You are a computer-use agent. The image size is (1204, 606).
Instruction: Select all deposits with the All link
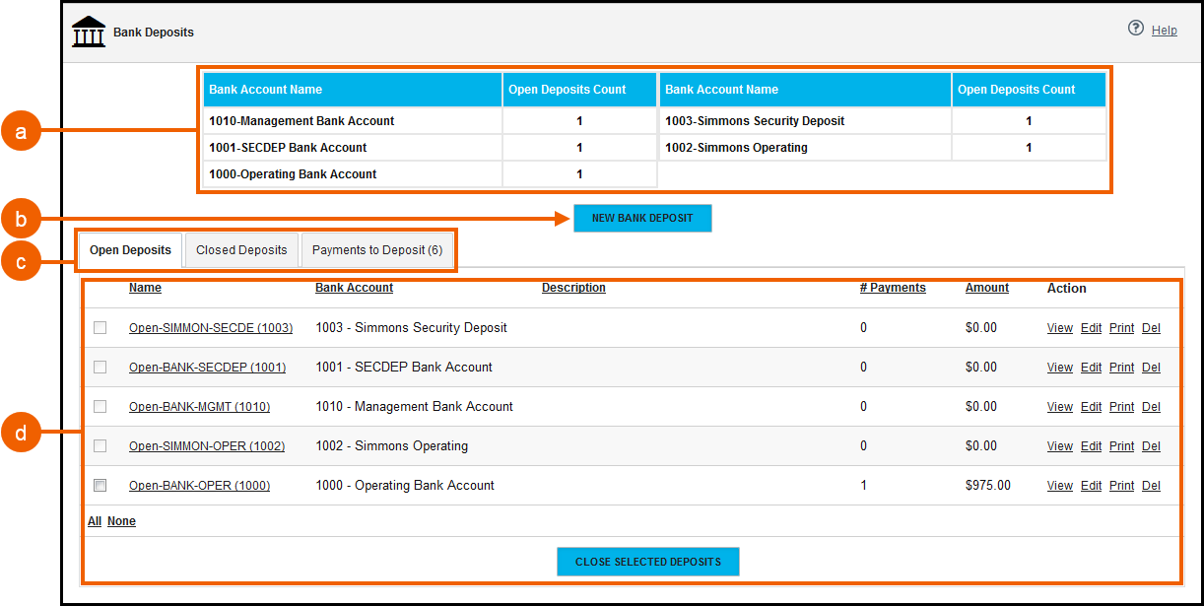[95, 521]
